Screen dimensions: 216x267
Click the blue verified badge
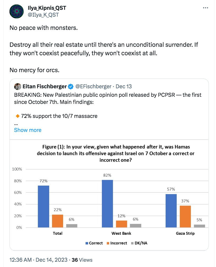click(71, 86)
